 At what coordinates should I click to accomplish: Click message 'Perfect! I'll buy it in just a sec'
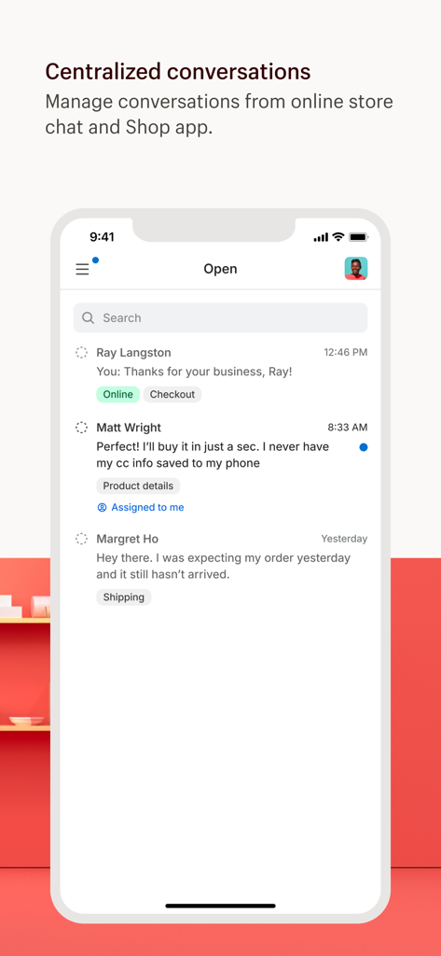pos(213,455)
